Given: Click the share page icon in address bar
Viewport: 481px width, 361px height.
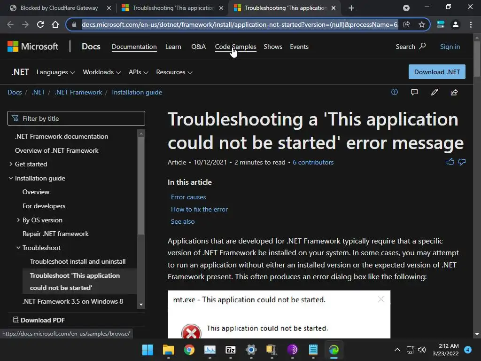Looking at the screenshot, I should pyautogui.click(x=406, y=24).
